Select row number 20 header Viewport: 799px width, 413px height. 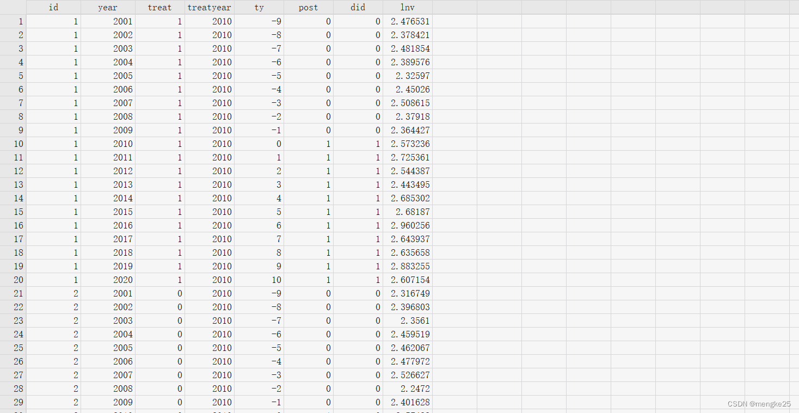tap(13, 280)
